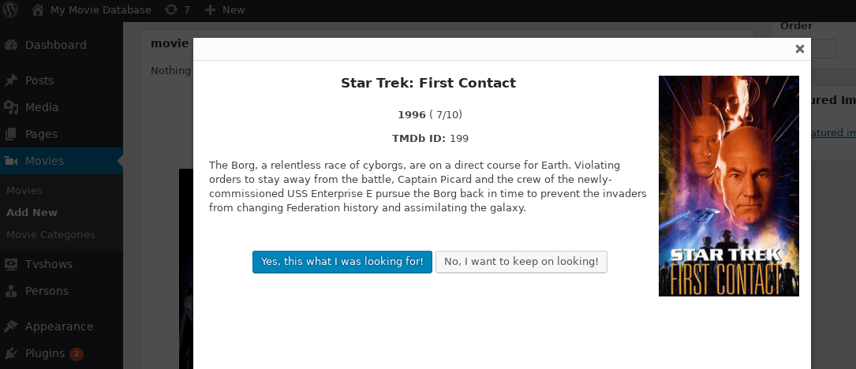The width and height of the screenshot is (856, 369).
Task: Click the Posts pin icon
Action: (x=11, y=80)
